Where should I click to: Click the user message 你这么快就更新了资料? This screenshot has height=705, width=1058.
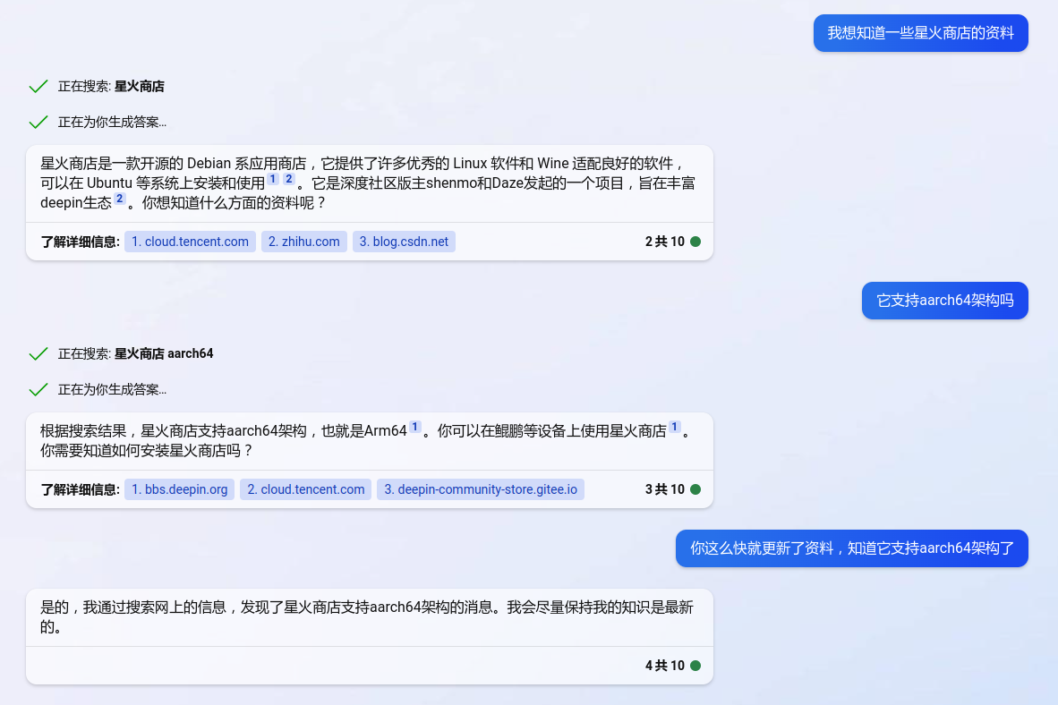(851, 548)
